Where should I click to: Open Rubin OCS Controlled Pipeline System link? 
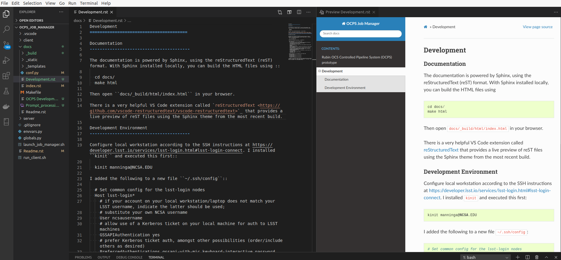pyautogui.click(x=357, y=60)
